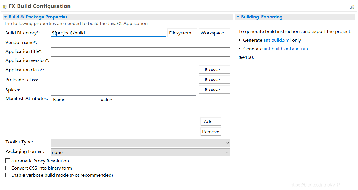358x190 pixels.
Task: Browse for the Application class
Action: click(x=214, y=70)
